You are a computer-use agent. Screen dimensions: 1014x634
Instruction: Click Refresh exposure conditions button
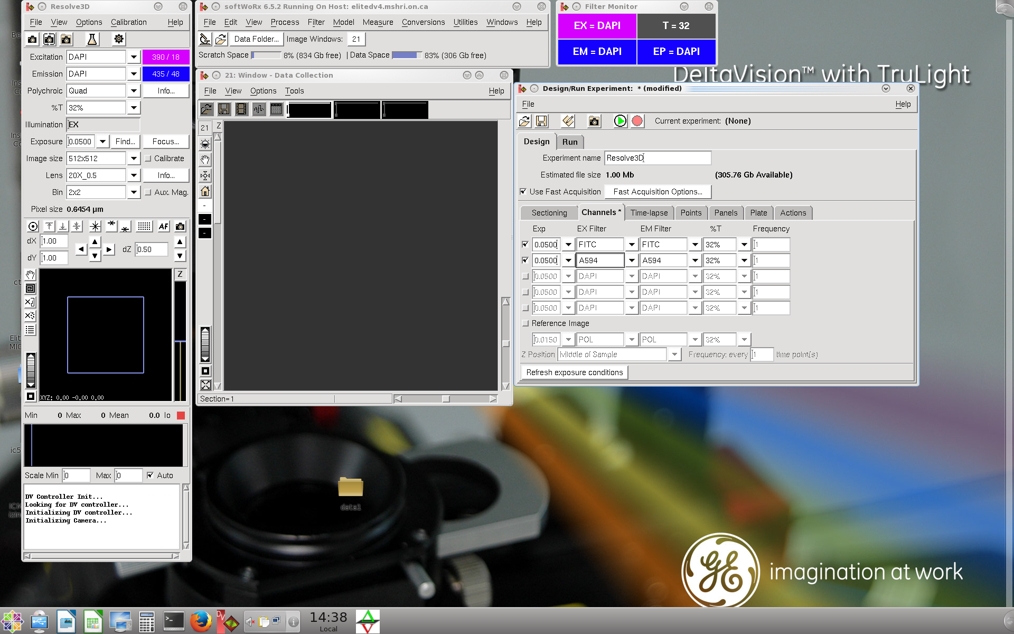pos(574,372)
